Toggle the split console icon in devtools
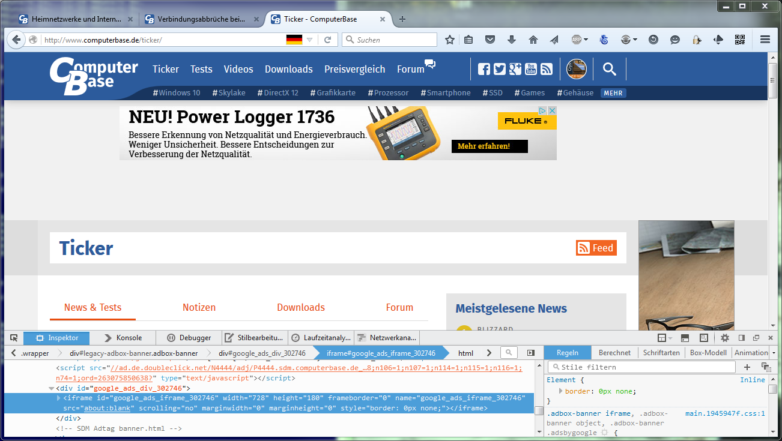 pyautogui.click(x=685, y=338)
